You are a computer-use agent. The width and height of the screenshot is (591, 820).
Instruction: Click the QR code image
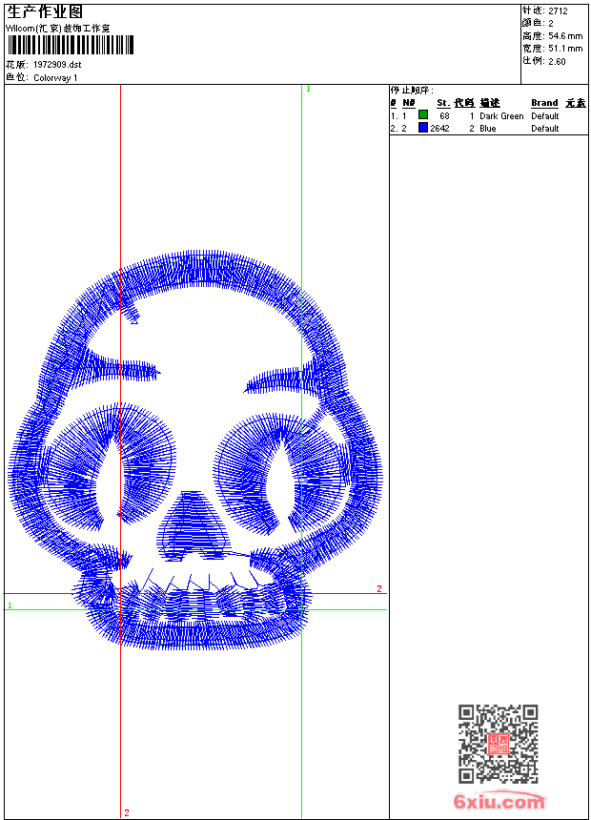pyautogui.click(x=499, y=744)
